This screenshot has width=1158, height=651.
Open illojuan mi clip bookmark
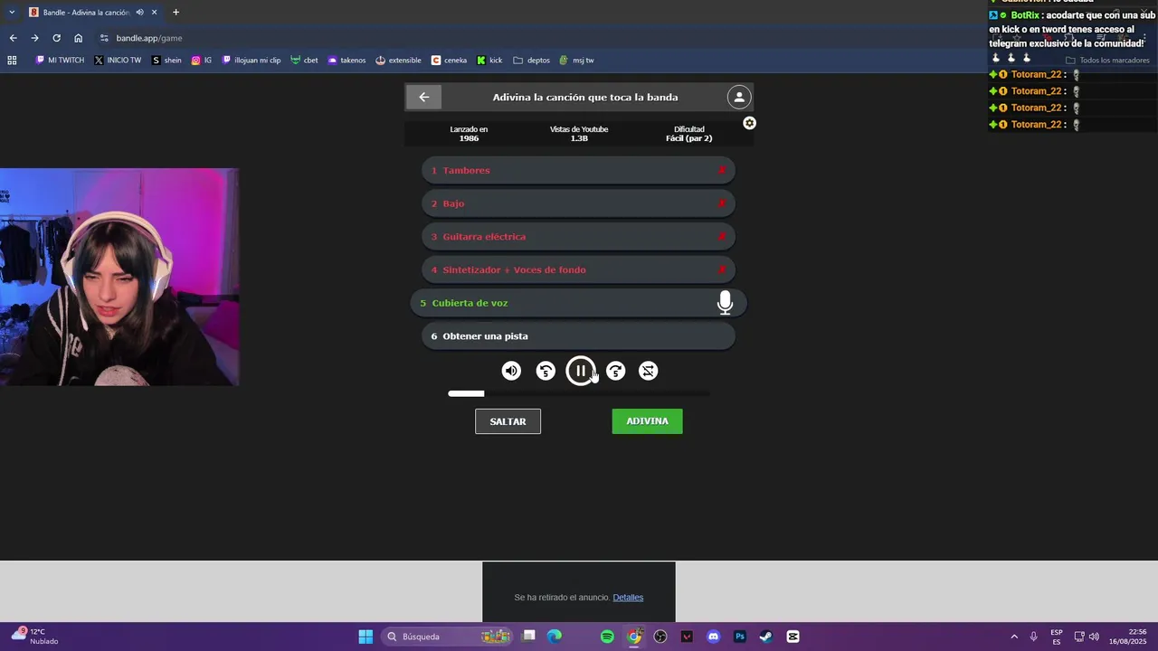[251, 61]
